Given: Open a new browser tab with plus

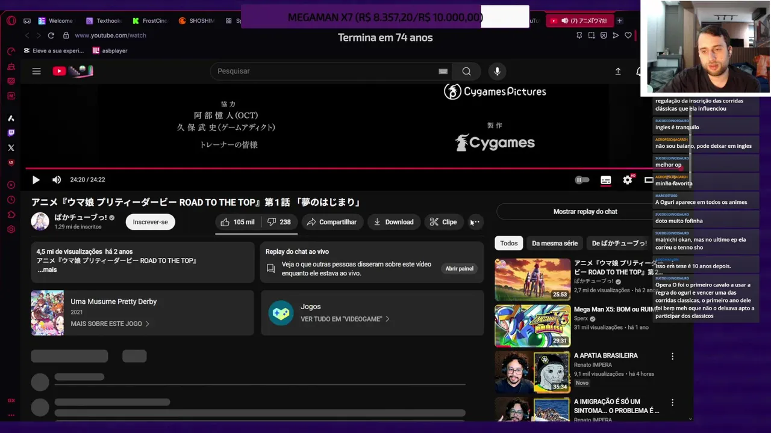Looking at the screenshot, I should (619, 20).
